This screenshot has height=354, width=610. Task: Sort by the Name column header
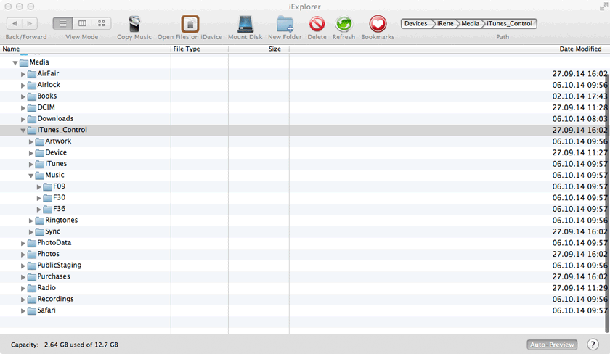pyautogui.click(x=85, y=49)
